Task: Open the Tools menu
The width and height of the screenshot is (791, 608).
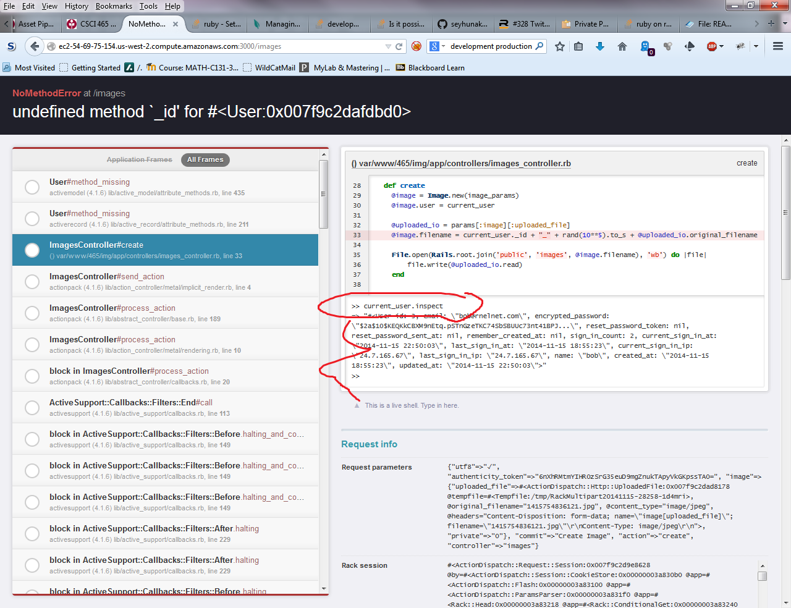Action: [x=148, y=6]
